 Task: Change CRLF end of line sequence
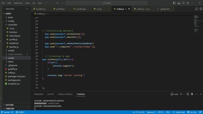click(x=168, y=112)
